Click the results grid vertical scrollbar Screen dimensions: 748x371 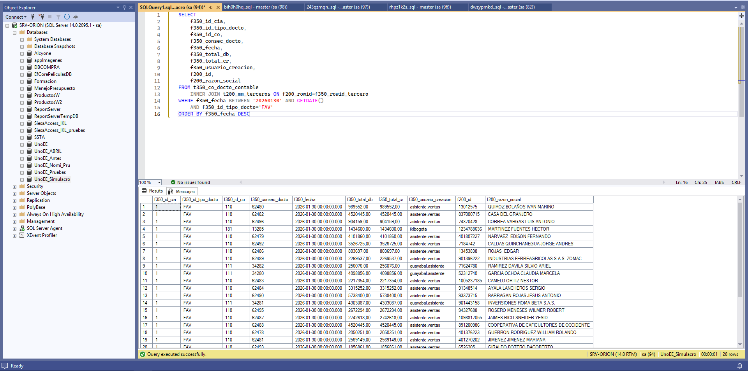pos(740,249)
